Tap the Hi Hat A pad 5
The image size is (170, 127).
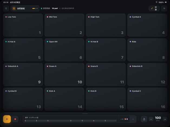pyautogui.click(x=23, y=50)
